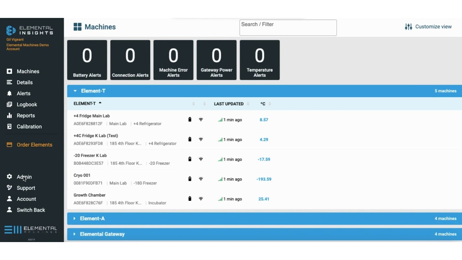Open the Support page
Image resolution: width=462 pixels, height=260 pixels.
coord(26,188)
